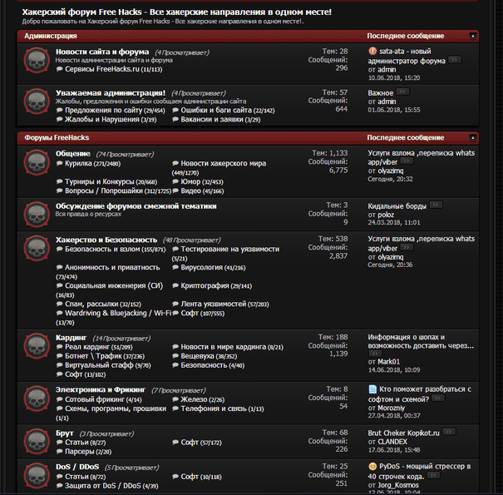
Task: Collapse the Форумы FreeHacks category
Action: point(473,137)
